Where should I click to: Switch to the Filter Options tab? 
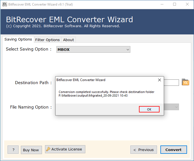(48, 40)
